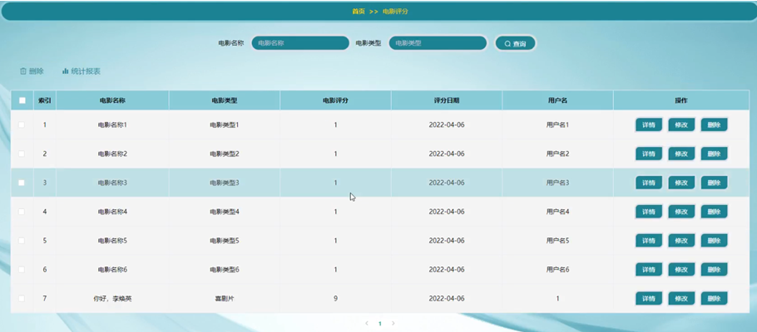Image resolution: width=757 pixels, height=332 pixels.
Task: Click 删除 button for 电影名称2
Action: (714, 154)
